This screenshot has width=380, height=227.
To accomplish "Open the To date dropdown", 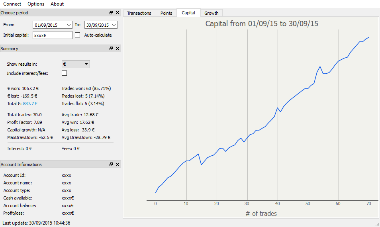I will (x=114, y=25).
